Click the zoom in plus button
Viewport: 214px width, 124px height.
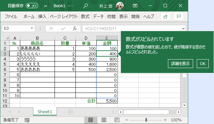point(165,120)
